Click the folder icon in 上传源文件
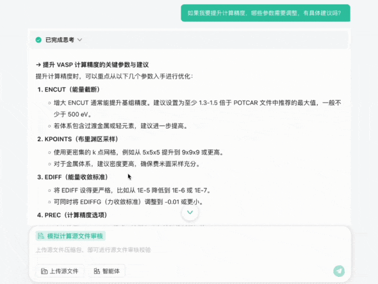378x284 pixels. point(44,272)
